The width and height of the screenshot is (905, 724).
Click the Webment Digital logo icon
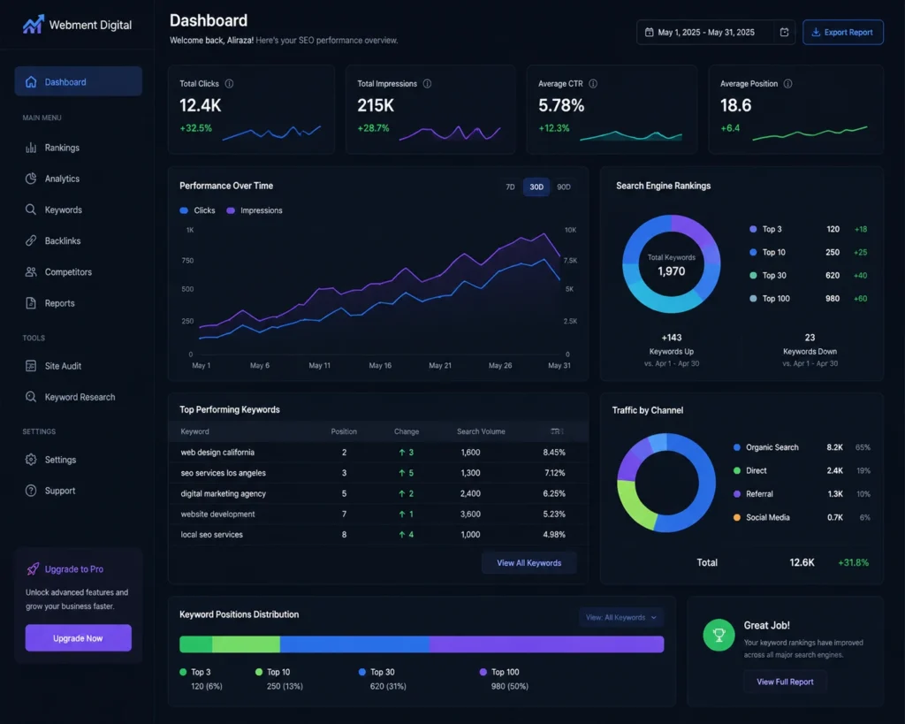(x=34, y=24)
